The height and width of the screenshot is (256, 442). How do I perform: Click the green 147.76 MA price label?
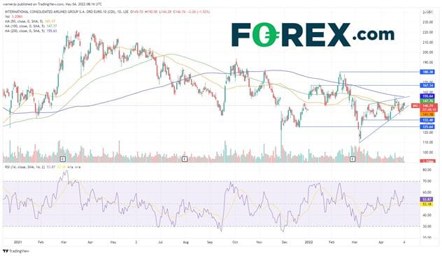[427, 100]
